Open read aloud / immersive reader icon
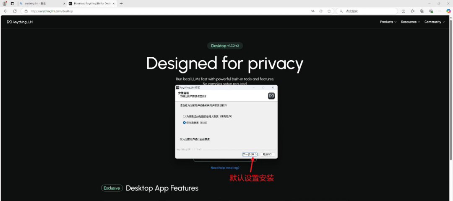The height and width of the screenshot is (201, 453). point(312,11)
